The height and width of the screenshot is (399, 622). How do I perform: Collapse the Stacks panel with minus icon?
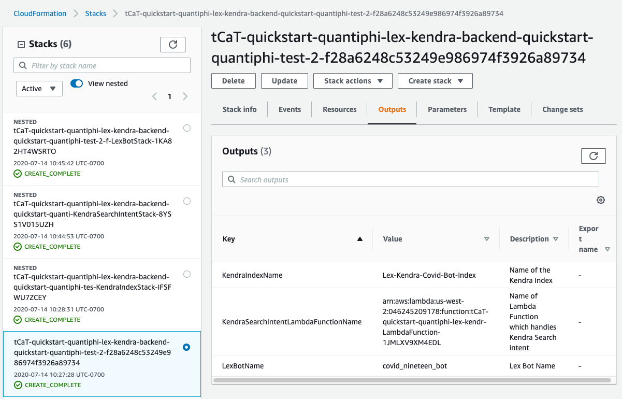(21, 45)
